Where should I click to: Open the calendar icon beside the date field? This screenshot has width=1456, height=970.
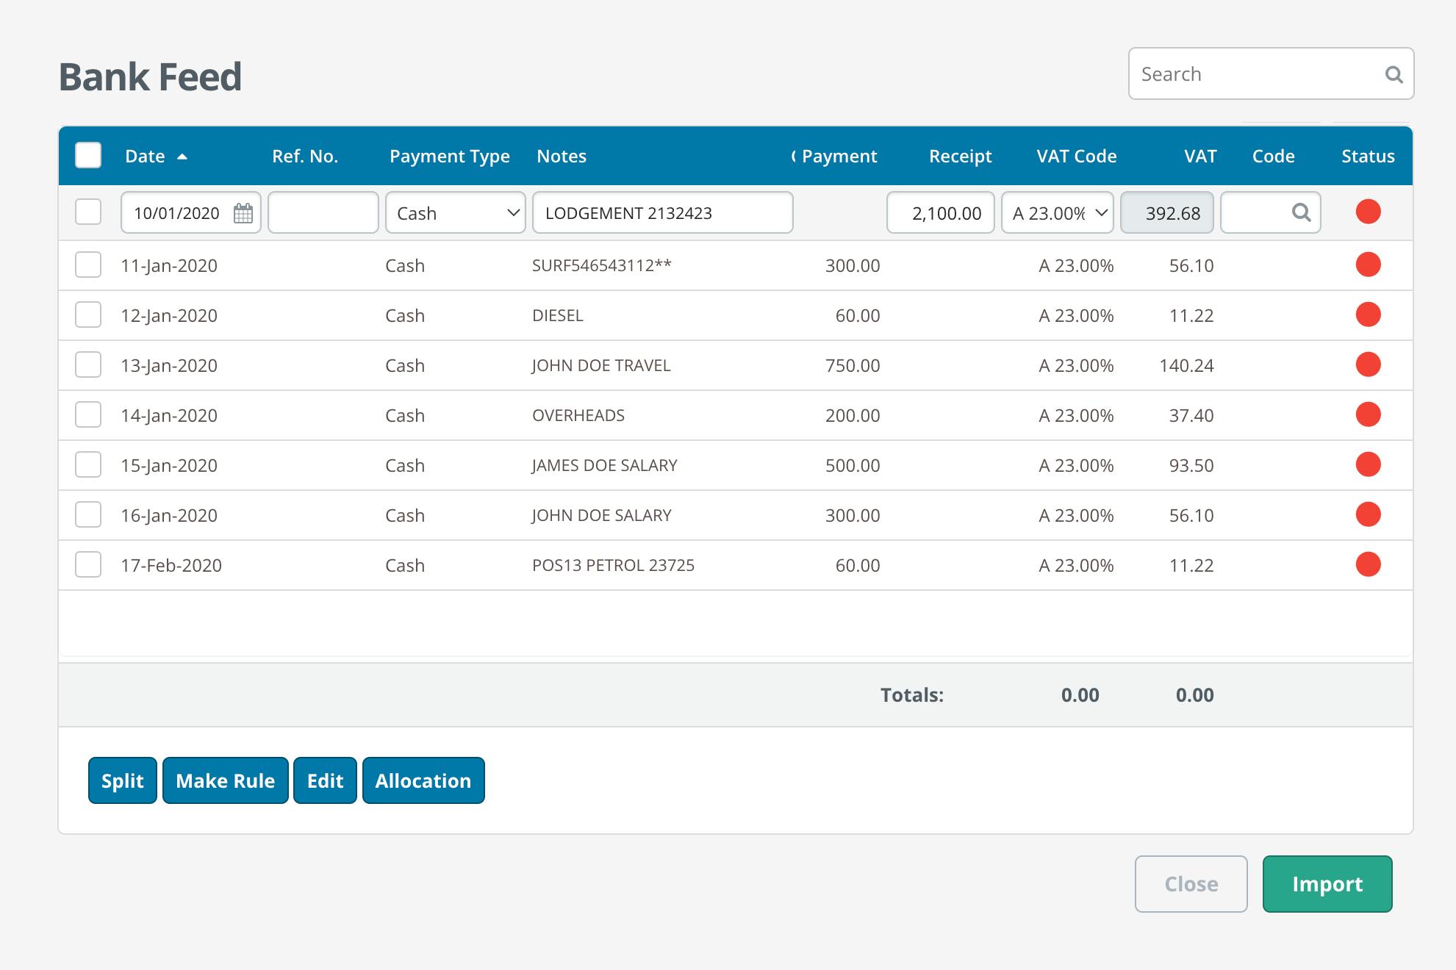244,212
